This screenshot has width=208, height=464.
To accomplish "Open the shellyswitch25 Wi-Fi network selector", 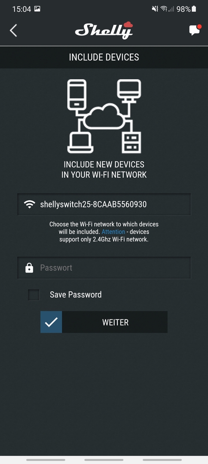I will pos(104,204).
